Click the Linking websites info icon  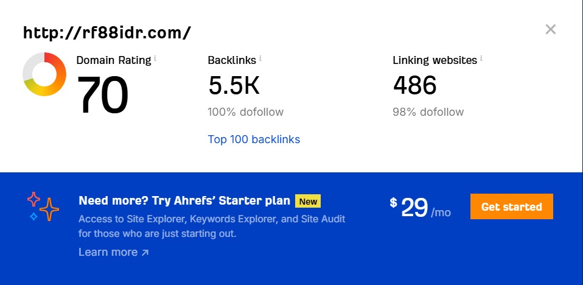(x=481, y=58)
